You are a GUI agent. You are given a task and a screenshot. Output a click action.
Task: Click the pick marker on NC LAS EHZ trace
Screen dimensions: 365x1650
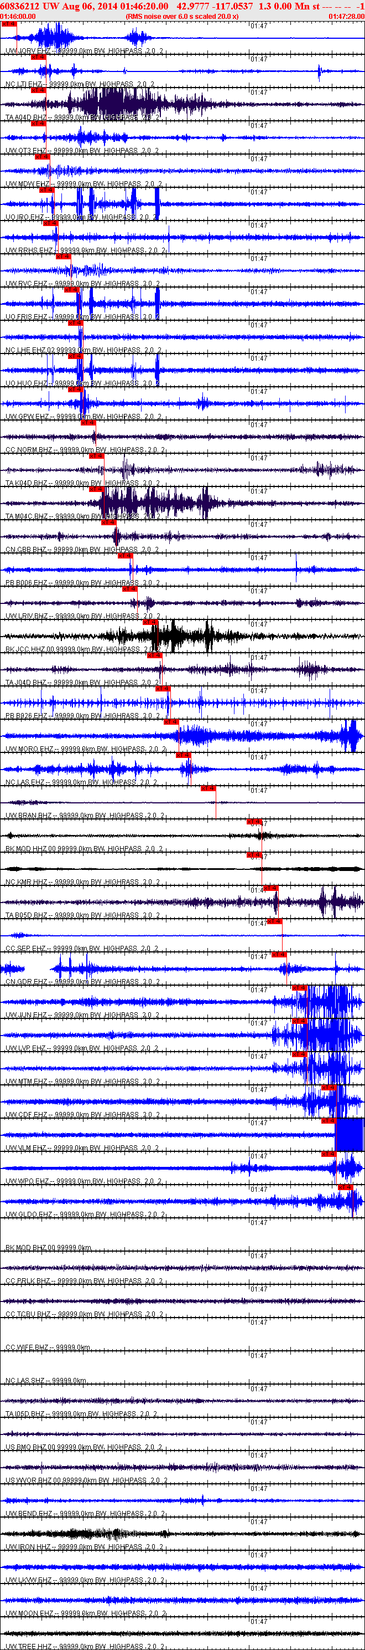click(x=184, y=755)
